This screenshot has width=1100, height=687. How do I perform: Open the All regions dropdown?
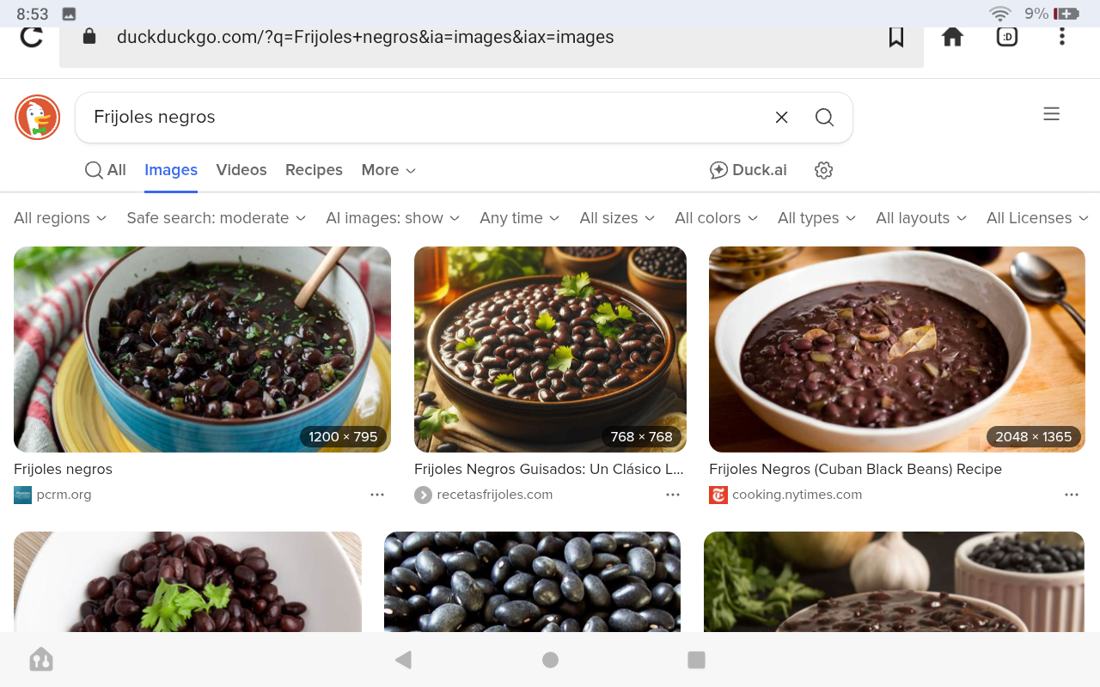point(60,218)
